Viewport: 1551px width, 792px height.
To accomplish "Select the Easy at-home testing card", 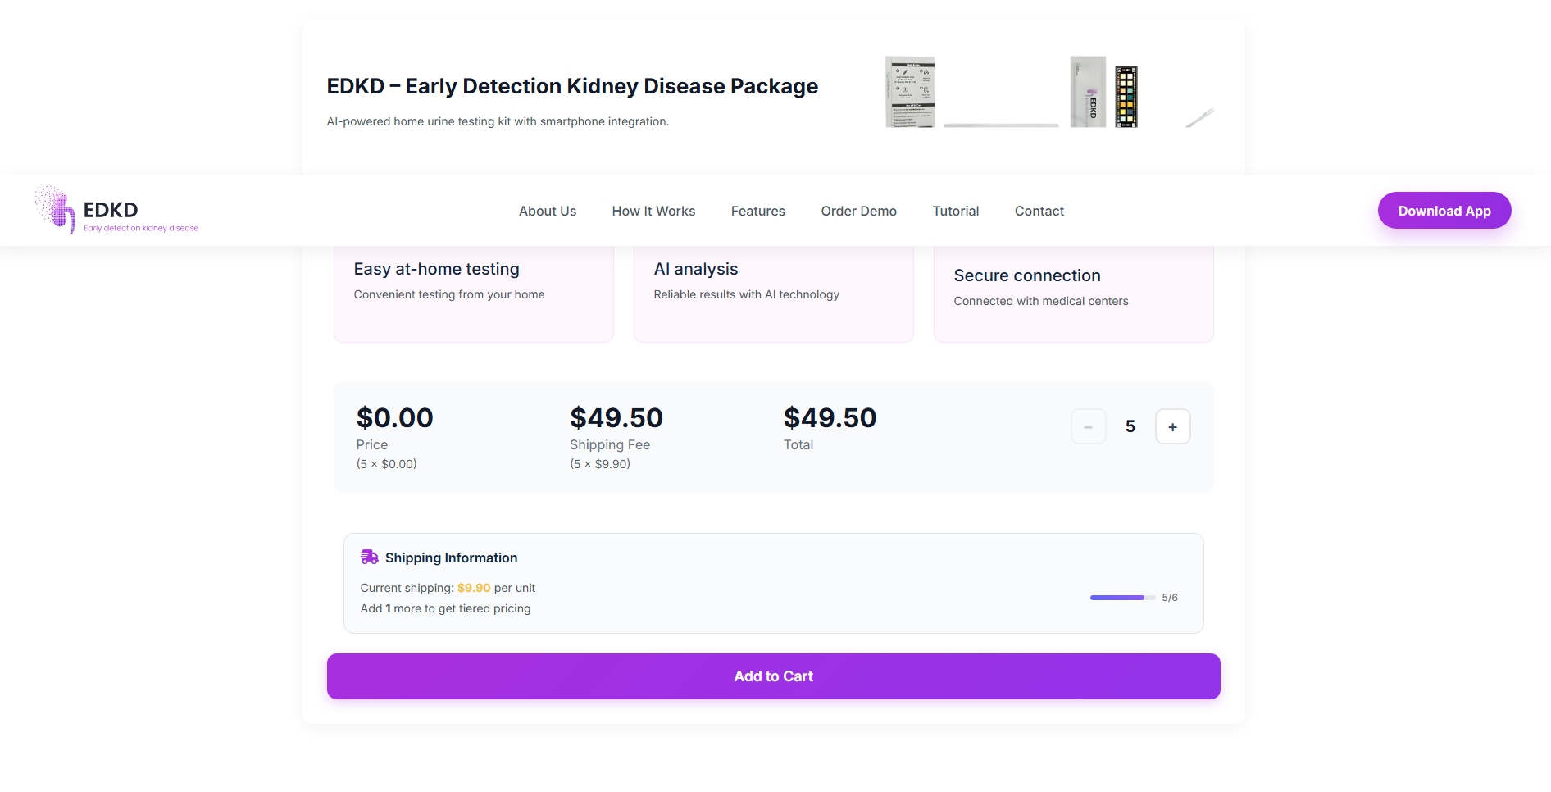I will coord(473,294).
